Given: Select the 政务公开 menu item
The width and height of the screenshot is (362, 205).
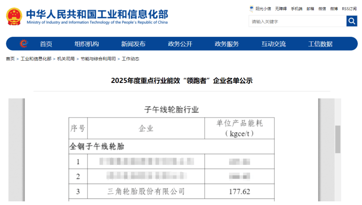Looking at the screenshot, I should pyautogui.click(x=180, y=44).
